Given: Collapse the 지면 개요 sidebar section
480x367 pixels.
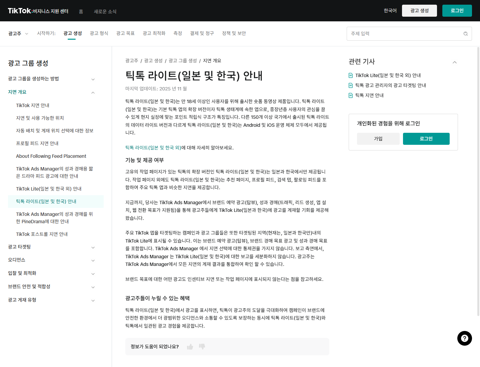Looking at the screenshot, I should click(93, 92).
